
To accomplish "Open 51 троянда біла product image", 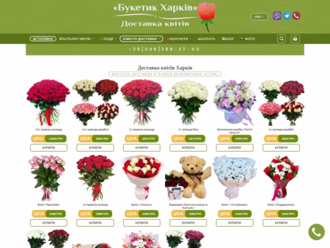I will [188, 103].
